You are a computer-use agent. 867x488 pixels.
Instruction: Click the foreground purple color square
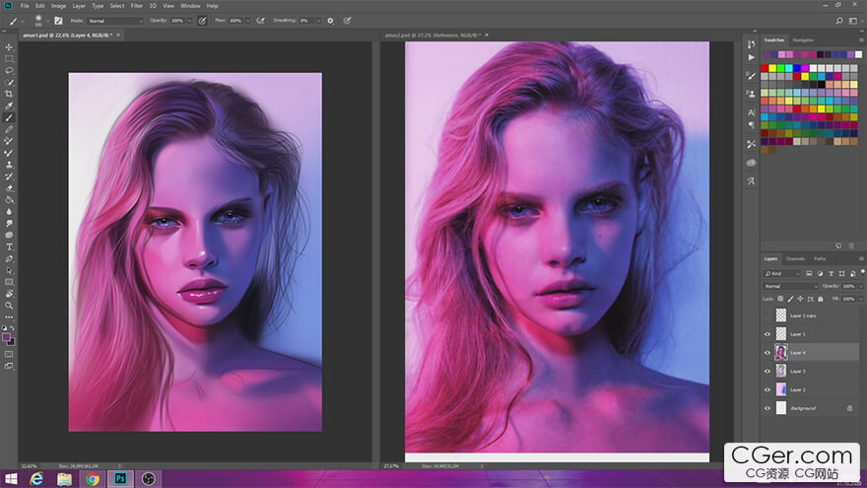coord(6,337)
